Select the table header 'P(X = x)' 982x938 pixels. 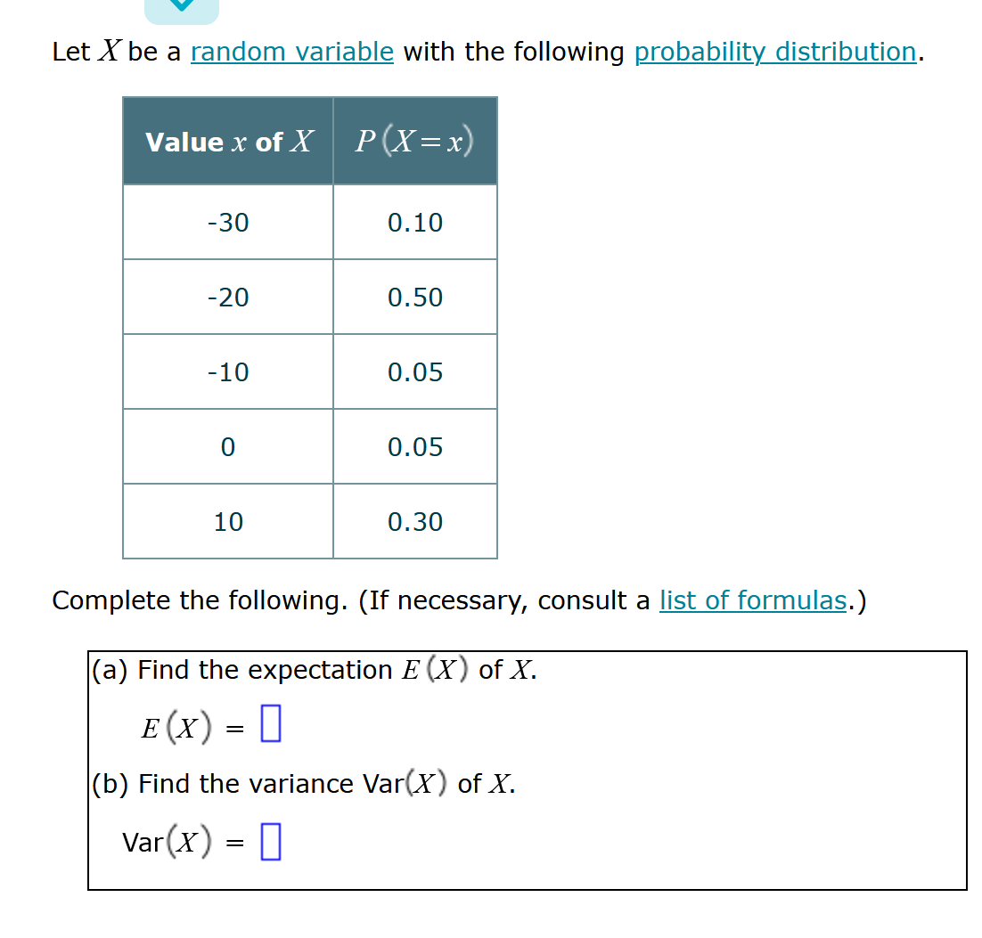(414, 141)
